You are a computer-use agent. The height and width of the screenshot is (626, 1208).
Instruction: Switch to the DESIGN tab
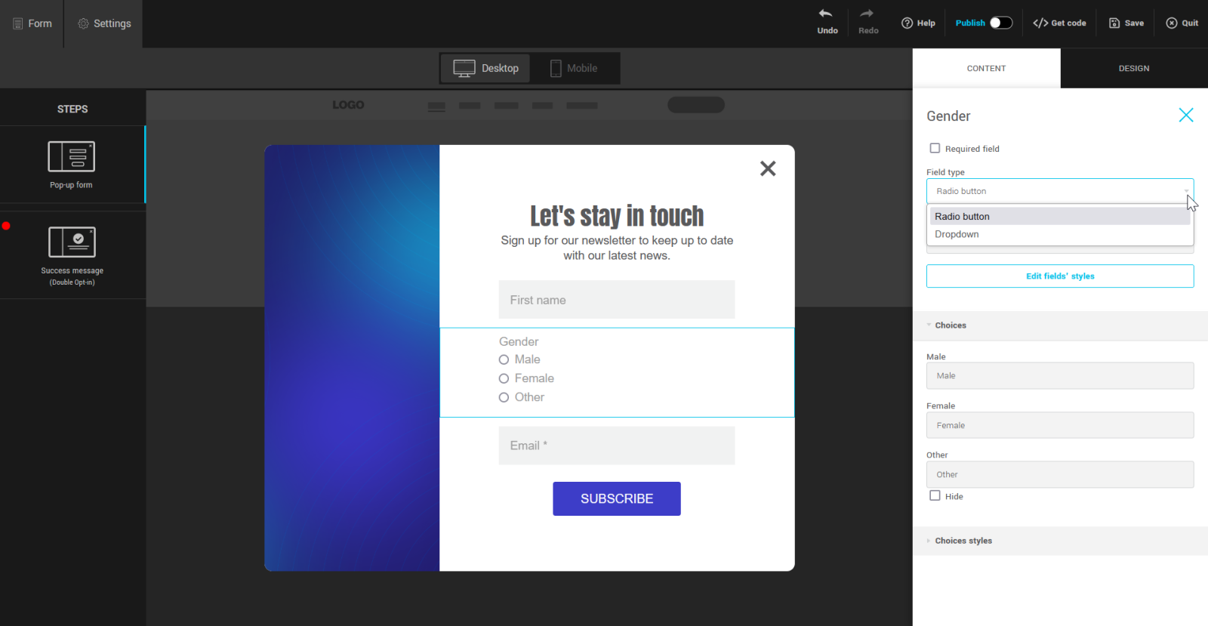point(1134,68)
